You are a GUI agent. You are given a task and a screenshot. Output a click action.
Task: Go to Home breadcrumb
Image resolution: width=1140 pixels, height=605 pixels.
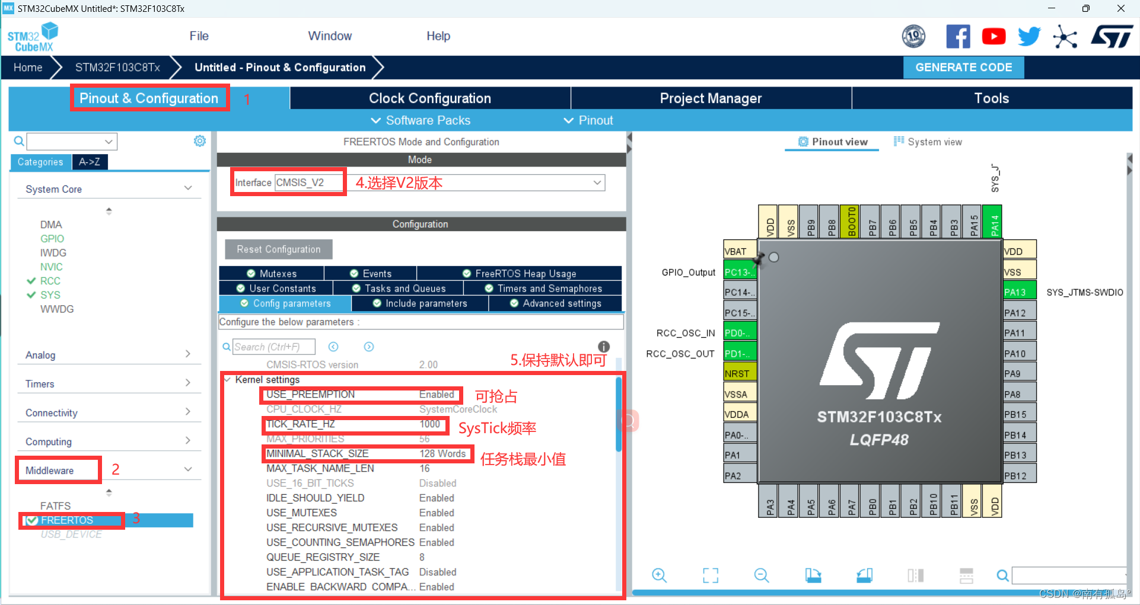28,68
